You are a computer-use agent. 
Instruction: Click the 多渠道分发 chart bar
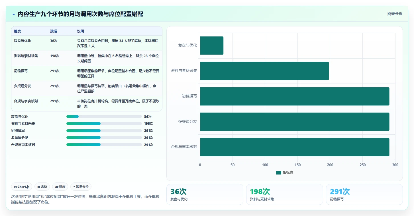pos(295,122)
